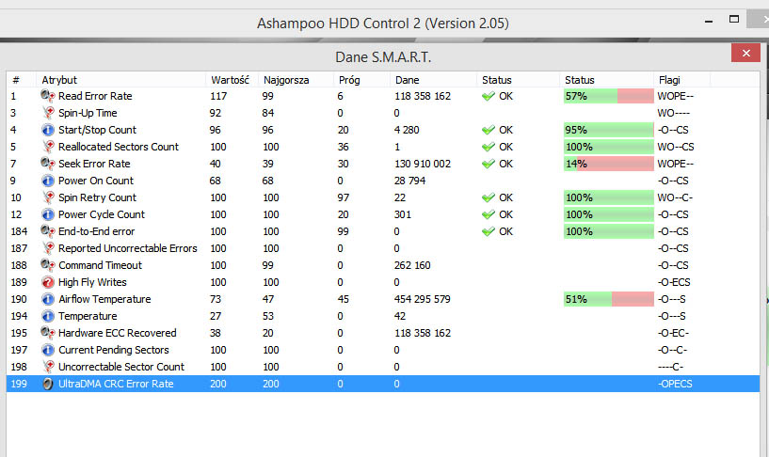Click the Airflow Temperature info icon
Viewport: 769px width, 457px height.
click(48, 299)
